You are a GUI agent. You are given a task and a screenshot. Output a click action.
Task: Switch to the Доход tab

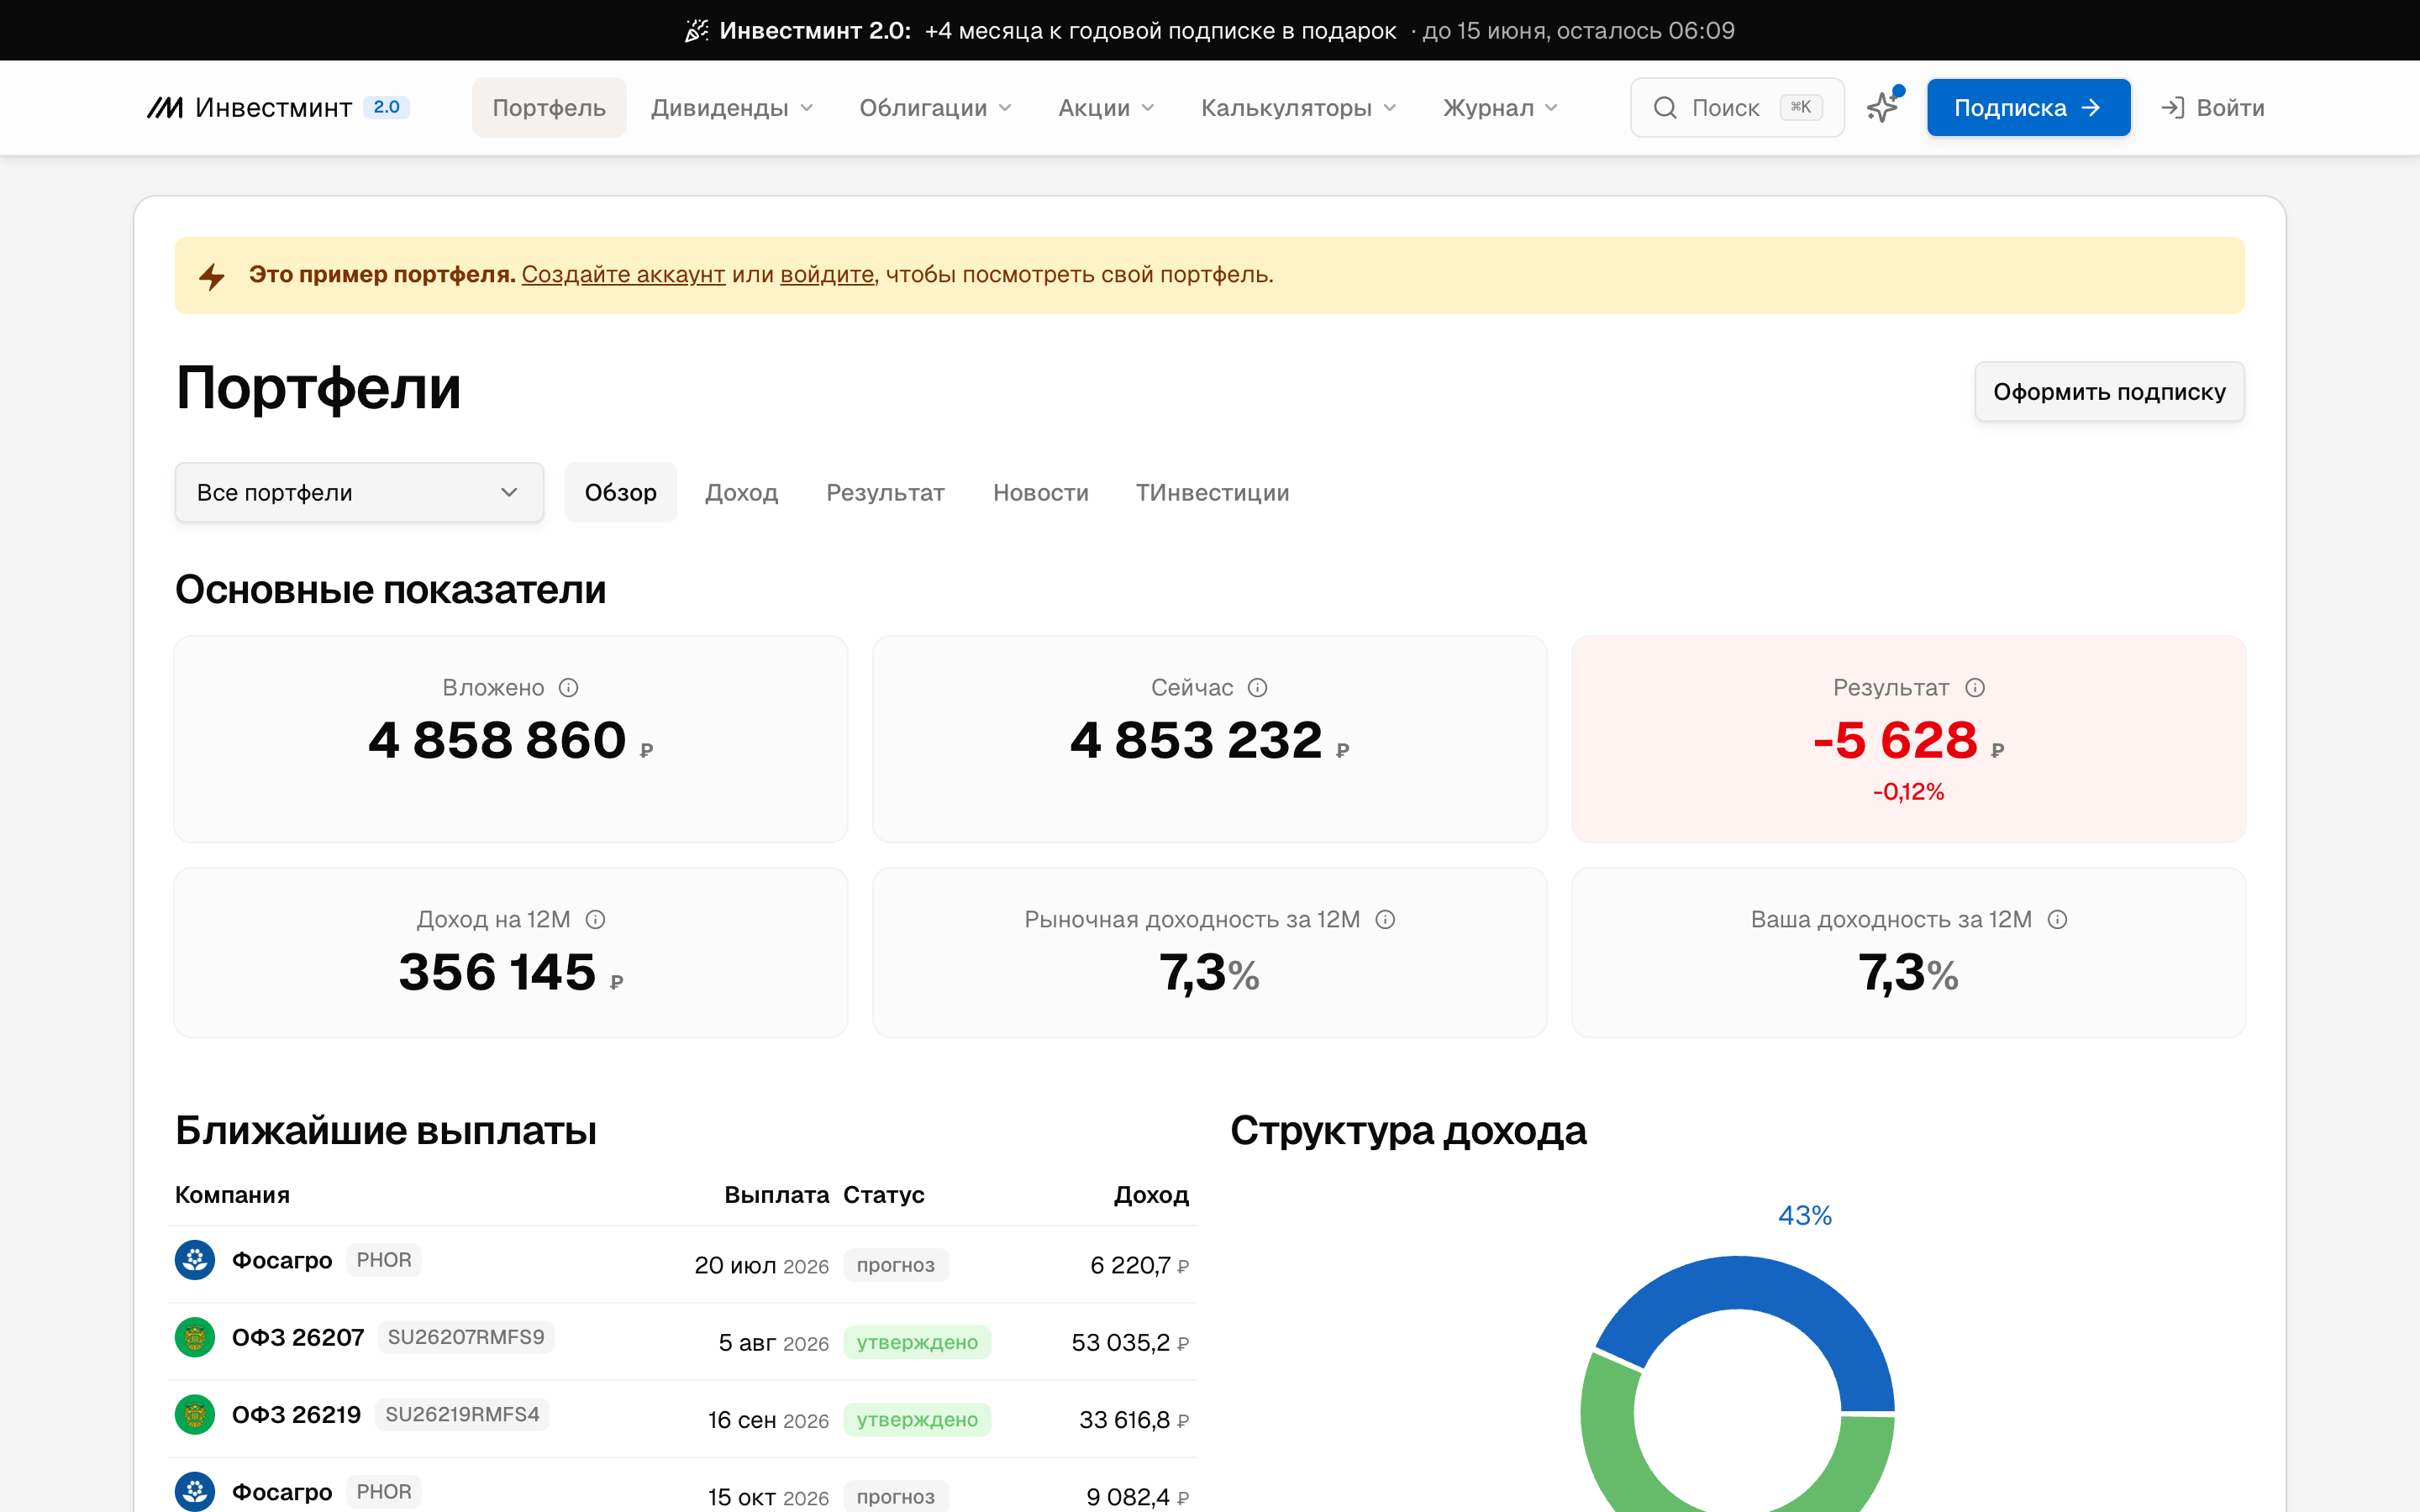(x=741, y=492)
